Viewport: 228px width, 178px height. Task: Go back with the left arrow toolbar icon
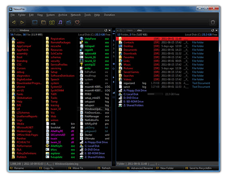point(14,22)
